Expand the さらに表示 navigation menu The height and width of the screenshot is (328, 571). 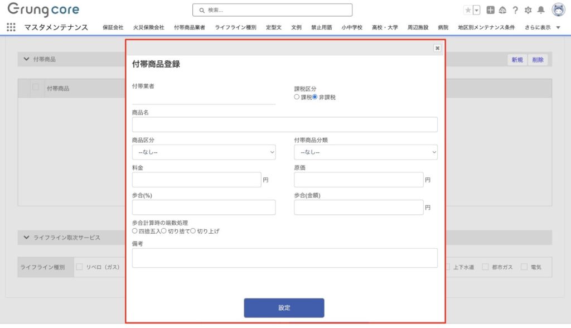[x=542, y=27]
